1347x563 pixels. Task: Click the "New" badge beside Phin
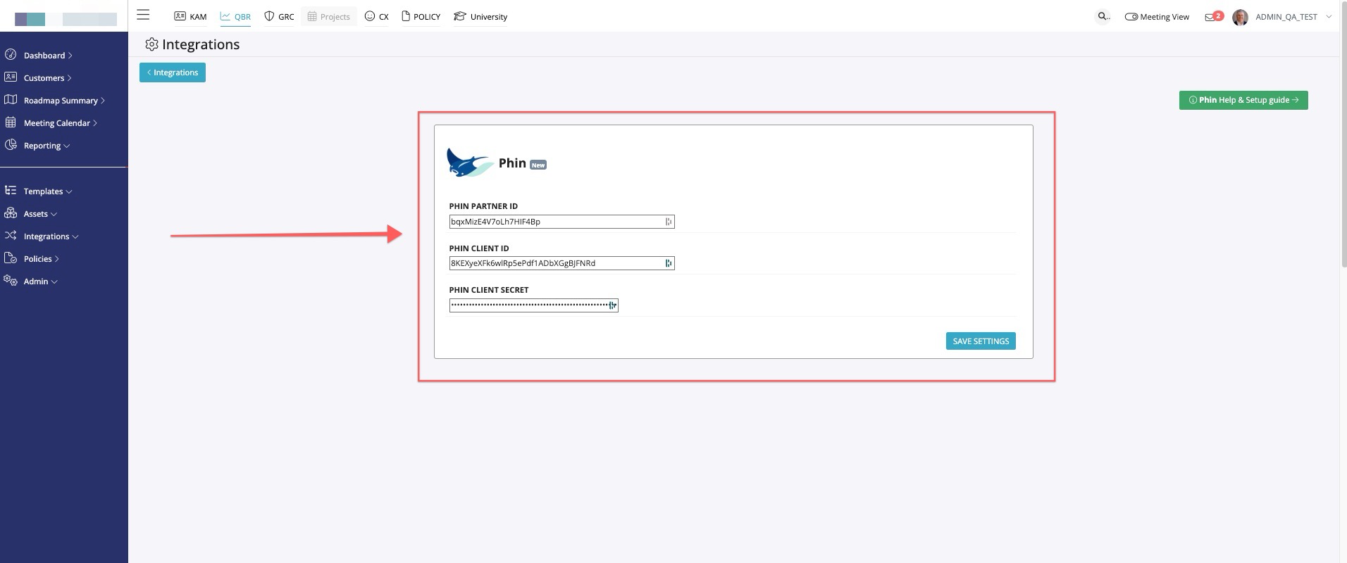[538, 165]
